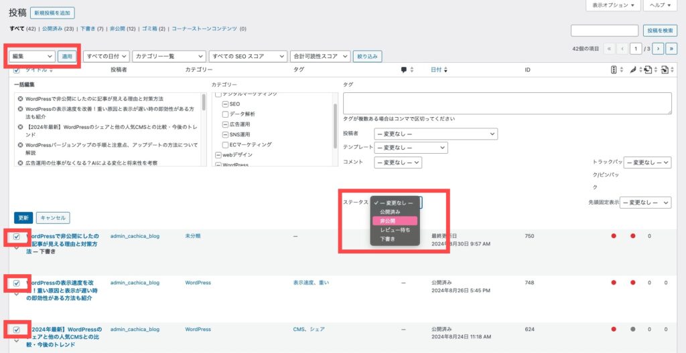Toggle the webデザイン category checkbox
Screen dimensions: 686x353
pyautogui.click(x=218, y=154)
